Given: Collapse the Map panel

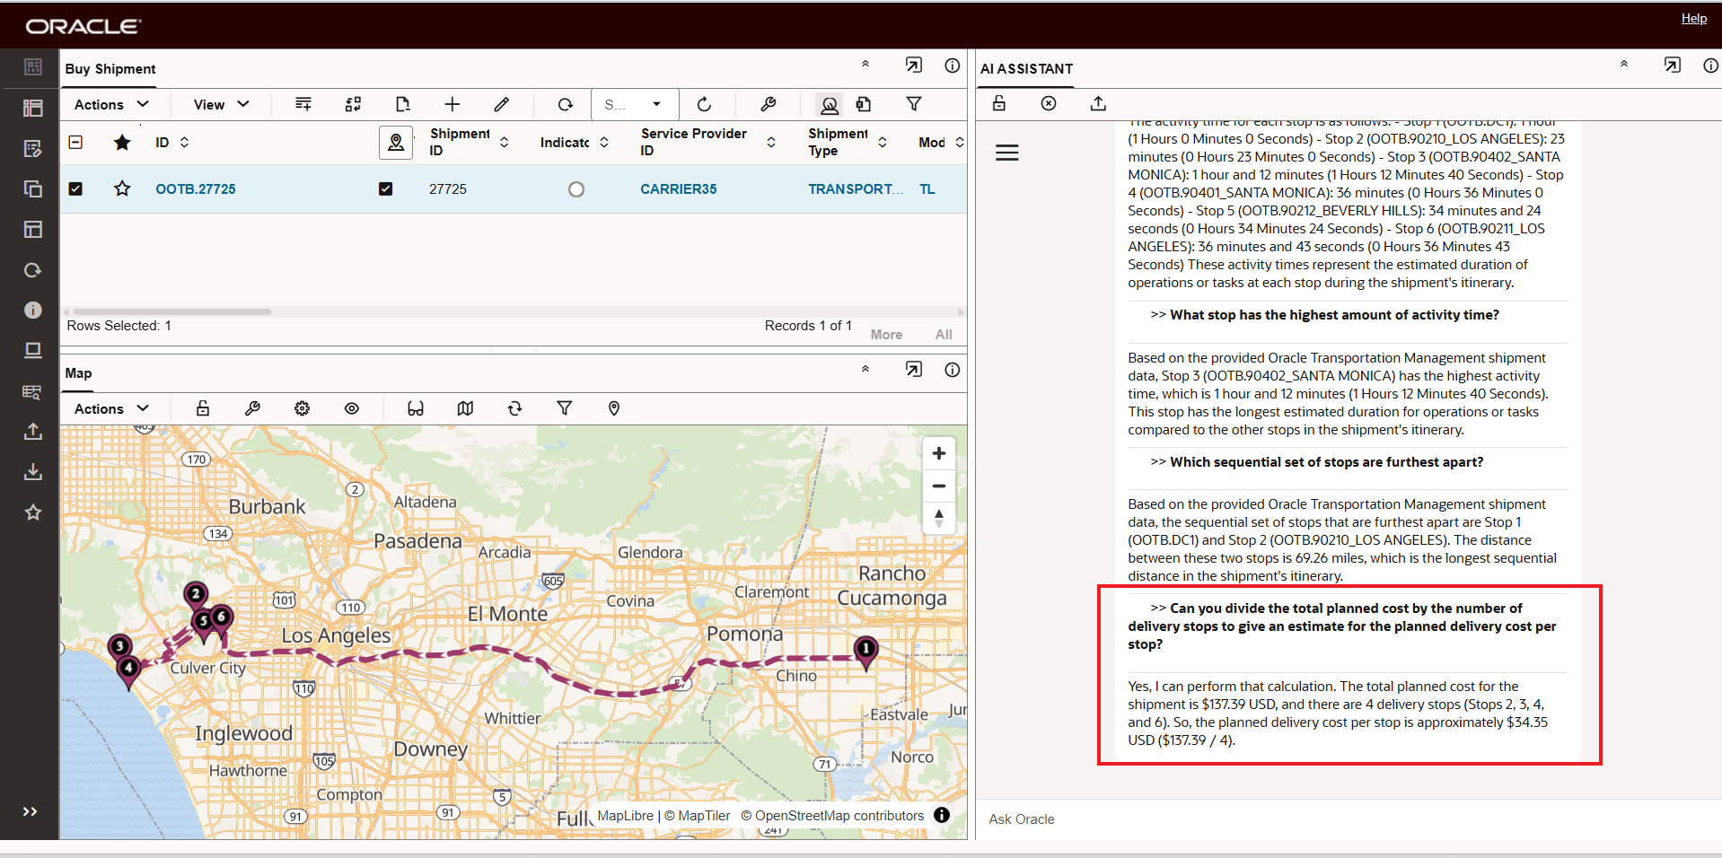Looking at the screenshot, I should 865,369.
